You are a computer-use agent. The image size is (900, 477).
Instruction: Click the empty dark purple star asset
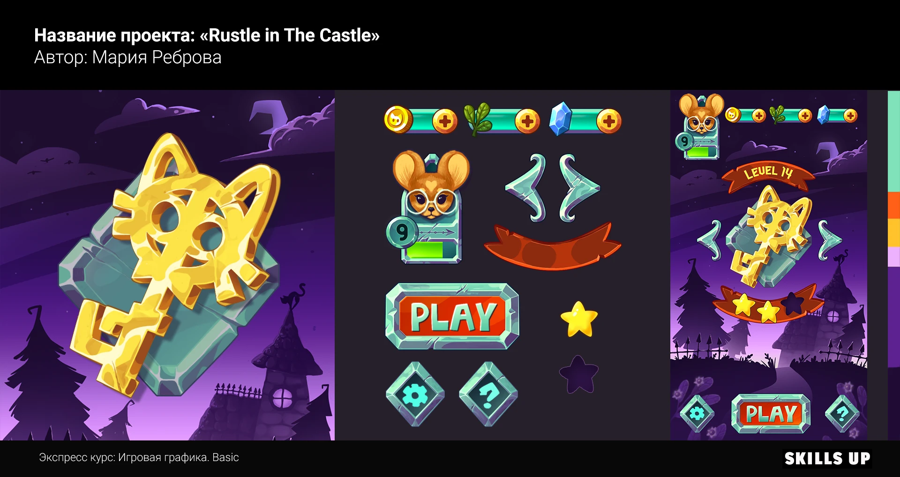[x=579, y=374]
